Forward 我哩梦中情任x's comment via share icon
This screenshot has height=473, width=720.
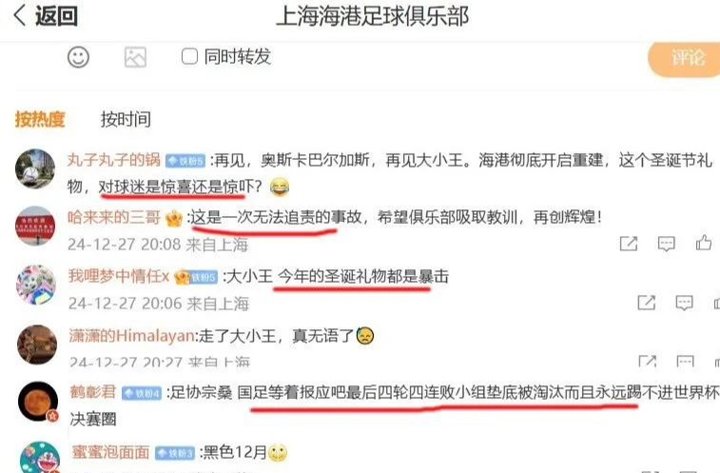pyautogui.click(x=647, y=302)
